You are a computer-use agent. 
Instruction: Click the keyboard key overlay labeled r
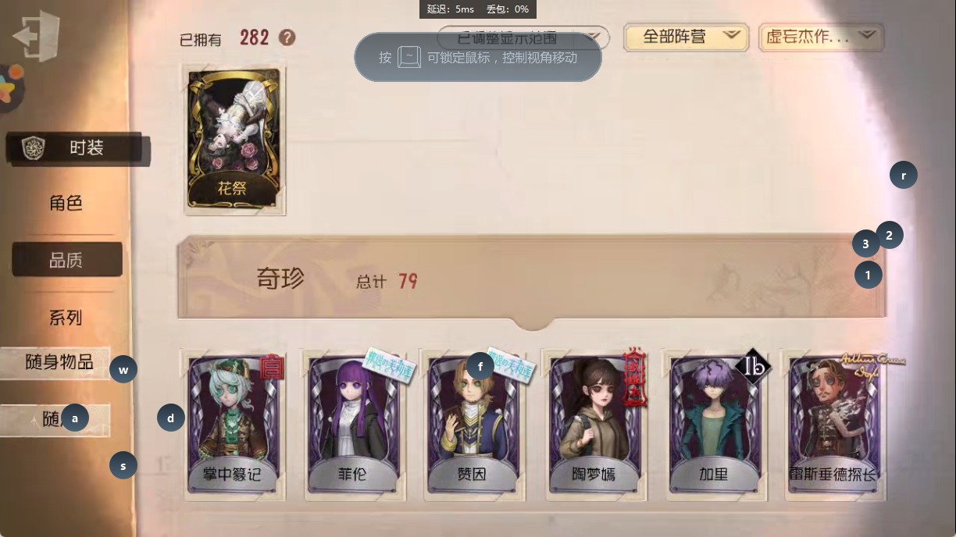pos(904,176)
